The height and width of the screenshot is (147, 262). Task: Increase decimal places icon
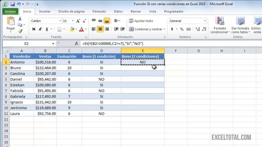198,29
